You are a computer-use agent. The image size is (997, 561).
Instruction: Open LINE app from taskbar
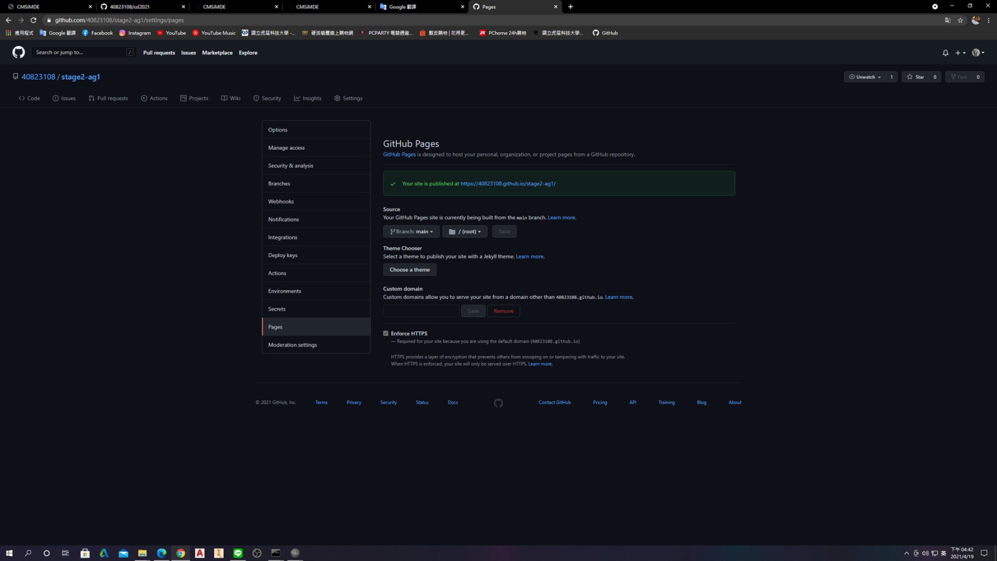click(238, 553)
